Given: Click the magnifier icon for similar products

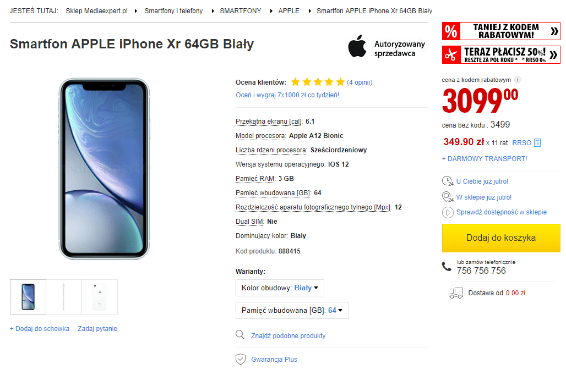Looking at the screenshot, I should pos(240,335).
